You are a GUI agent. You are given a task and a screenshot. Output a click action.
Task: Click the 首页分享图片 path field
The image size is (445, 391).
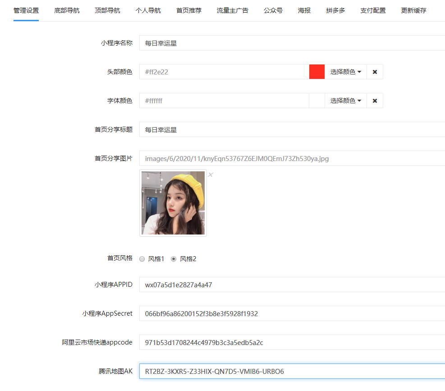click(292, 158)
